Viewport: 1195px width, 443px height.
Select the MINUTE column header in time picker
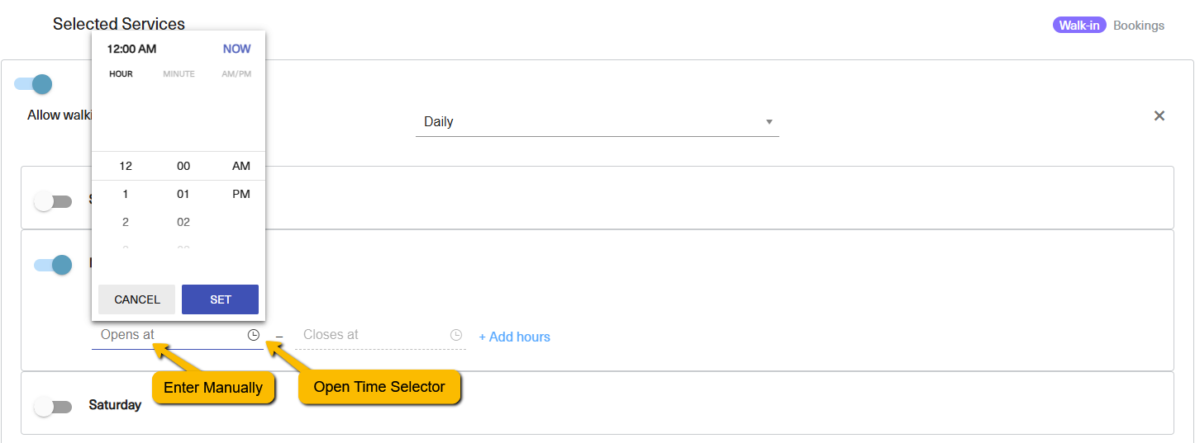179,74
